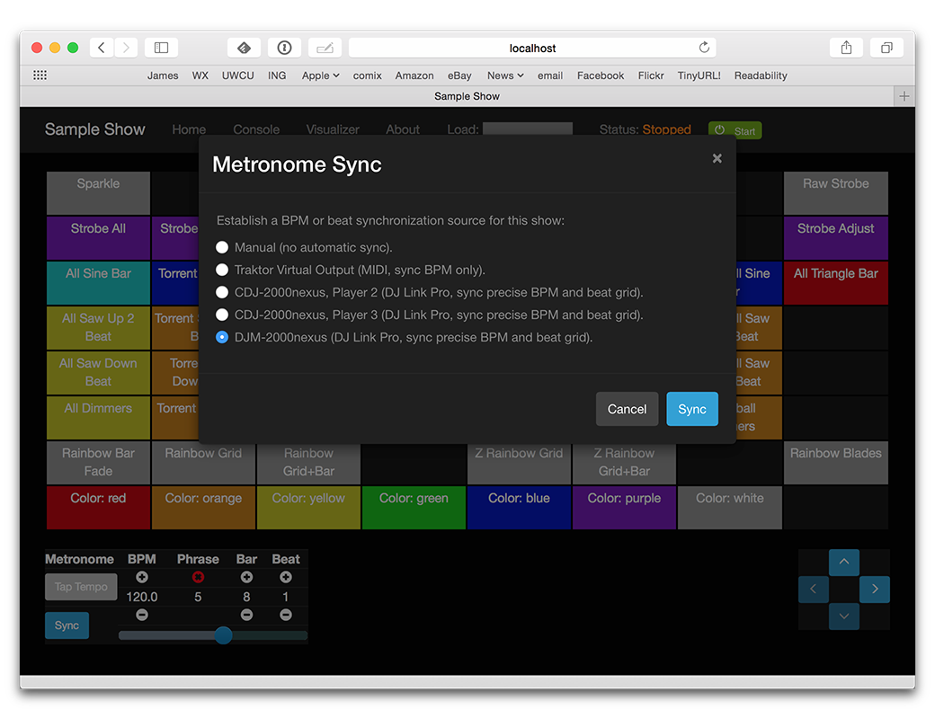This screenshot has height=719, width=935.
Task: Decrease Beat with minus icon
Action: pos(286,615)
